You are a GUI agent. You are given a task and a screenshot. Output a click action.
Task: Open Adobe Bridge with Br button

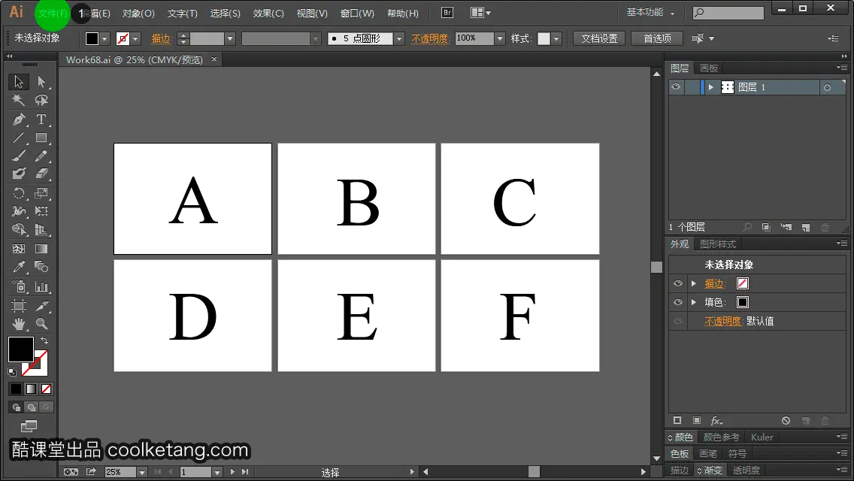[447, 13]
